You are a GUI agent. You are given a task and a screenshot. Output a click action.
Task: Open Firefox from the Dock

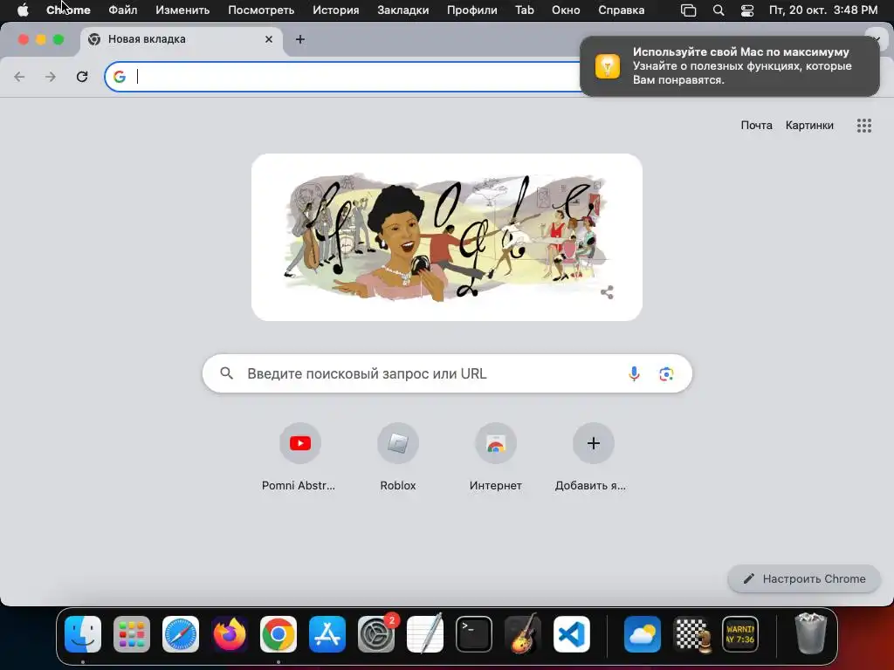[230, 634]
